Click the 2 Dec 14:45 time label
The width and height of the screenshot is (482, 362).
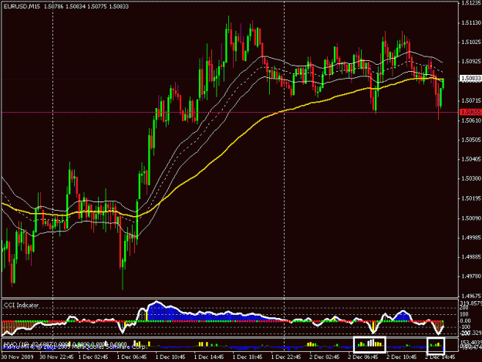(441, 357)
